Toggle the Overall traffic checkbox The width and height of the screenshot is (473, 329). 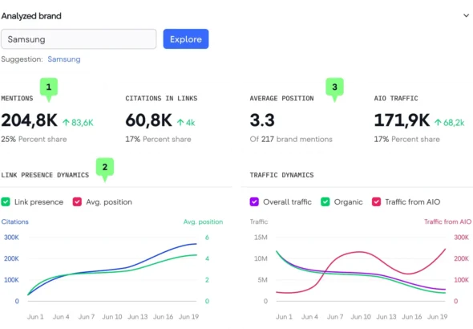click(x=254, y=201)
